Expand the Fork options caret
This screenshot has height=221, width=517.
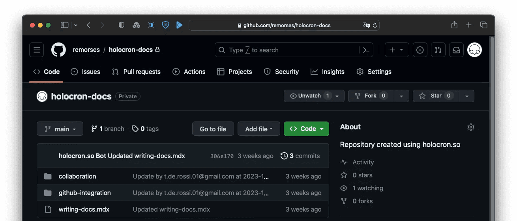(401, 96)
